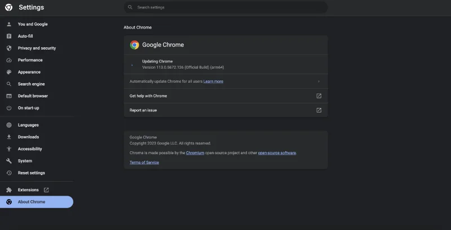This screenshot has height=230, width=451.
Task: Click the wrench icon for System
Action: coord(9,161)
